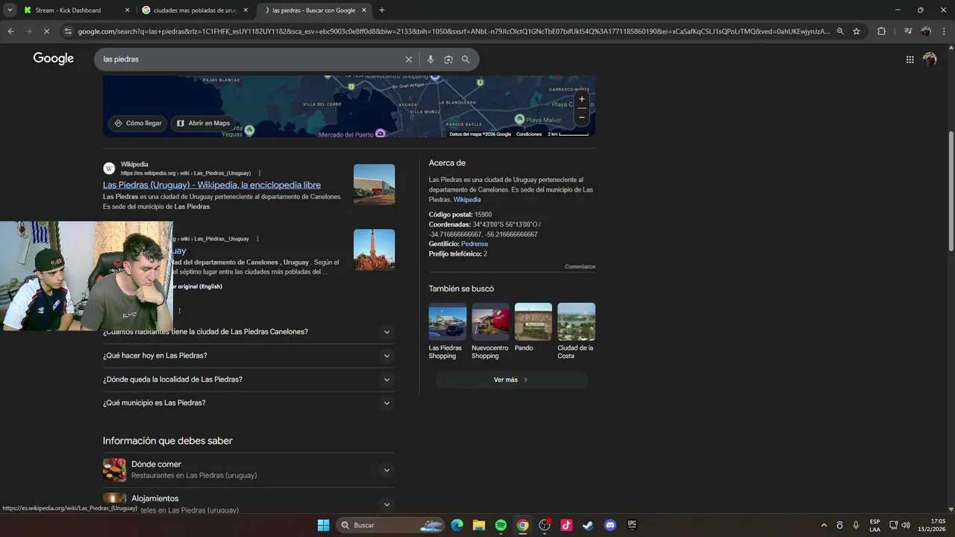The height and width of the screenshot is (537, 955).
Task: Open Chrome extensions menu
Action: click(x=881, y=31)
